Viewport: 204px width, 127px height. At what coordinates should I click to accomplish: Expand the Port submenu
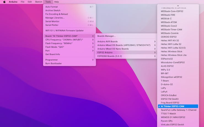[69, 51]
